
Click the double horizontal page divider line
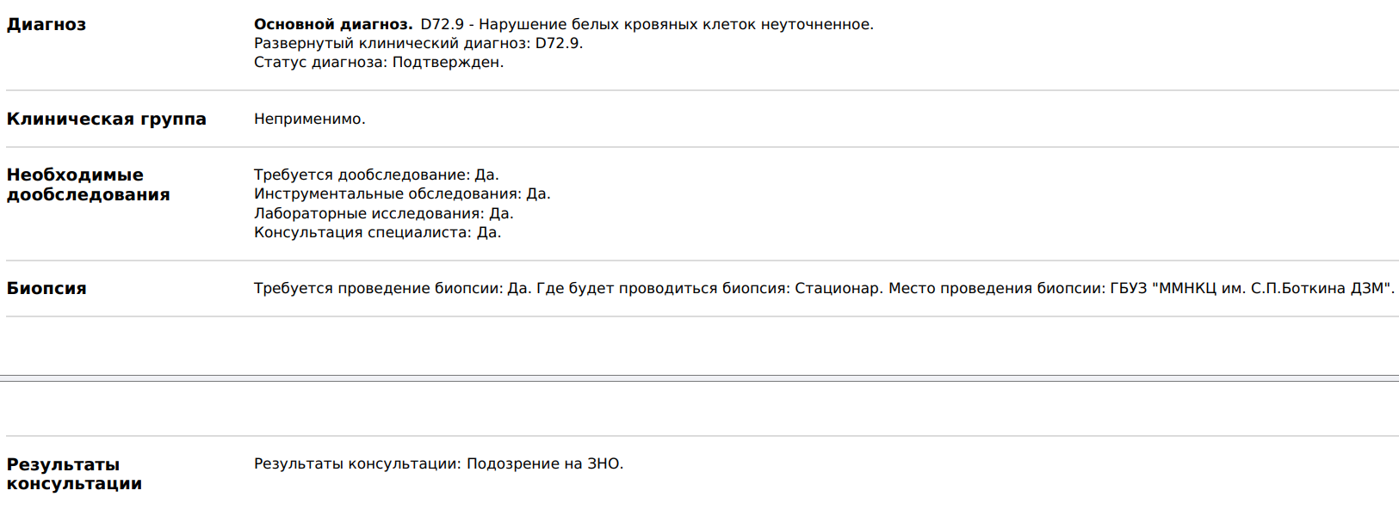click(x=699, y=378)
